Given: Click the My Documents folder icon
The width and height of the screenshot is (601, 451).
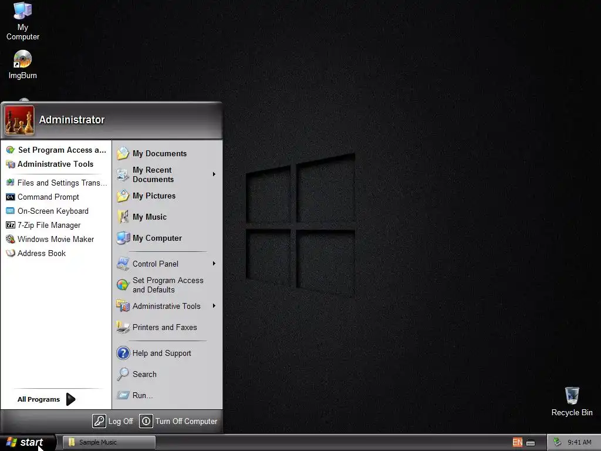Looking at the screenshot, I should tap(123, 153).
